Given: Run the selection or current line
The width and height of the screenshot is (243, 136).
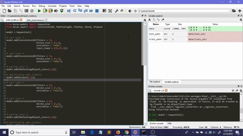Looking at the screenshot, I should (56, 11).
